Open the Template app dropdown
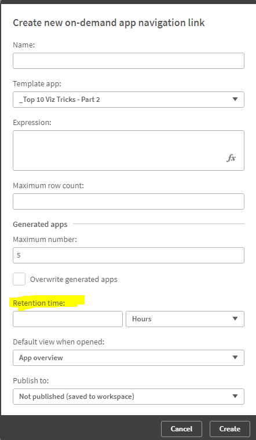Viewport: 256px width, 440px height. [x=129, y=100]
